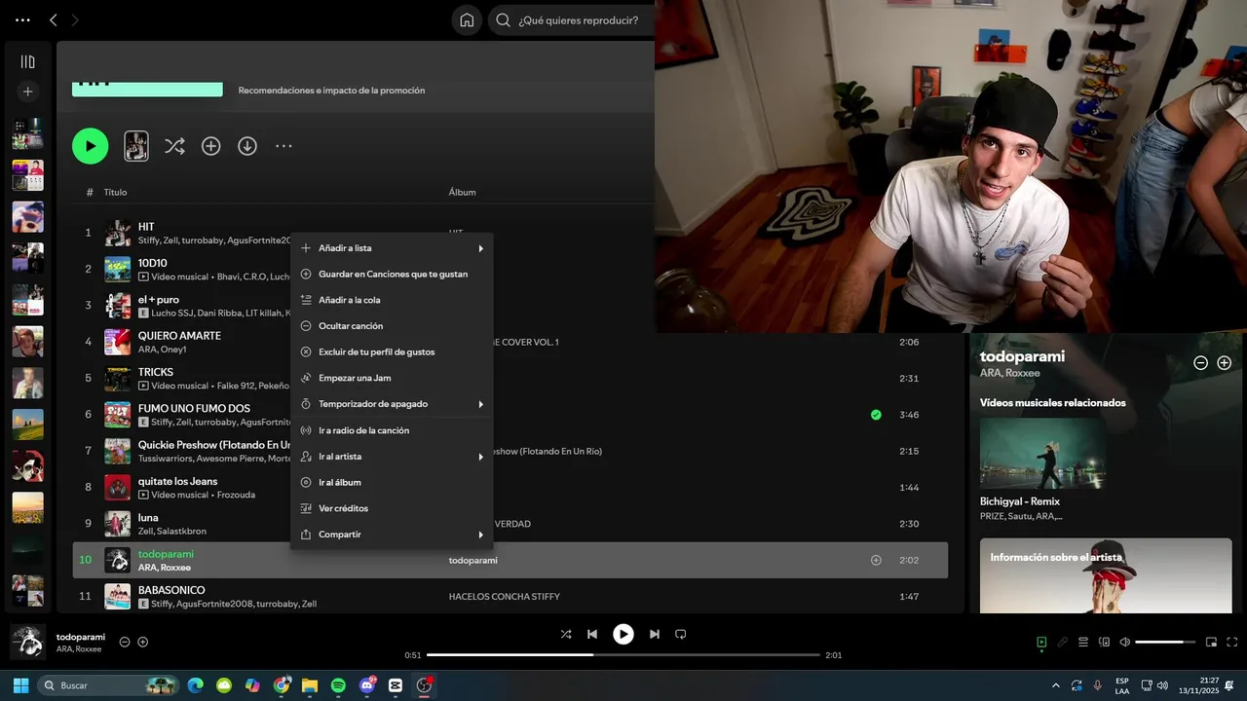Add playlist to library with plus circle
1247x701 pixels.
tap(210, 146)
